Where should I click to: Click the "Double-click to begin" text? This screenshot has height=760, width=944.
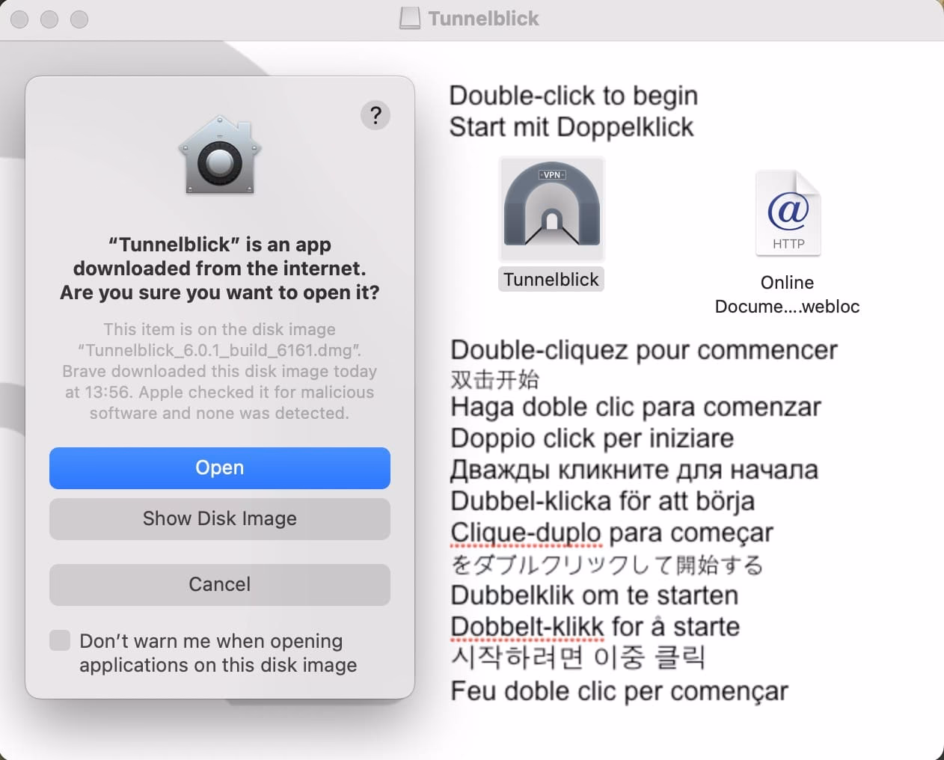coord(574,96)
